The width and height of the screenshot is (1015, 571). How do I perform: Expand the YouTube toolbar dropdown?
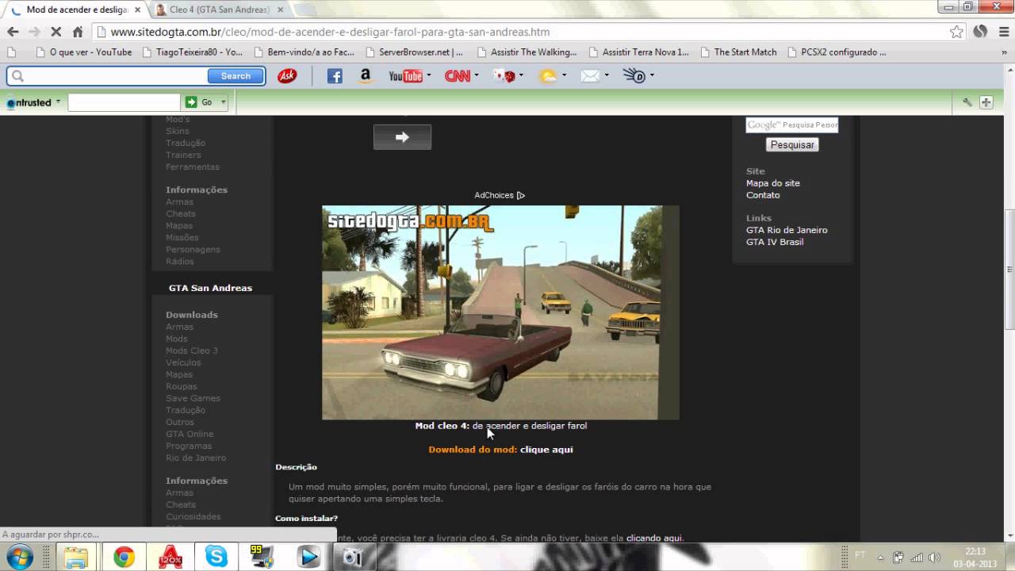point(429,76)
